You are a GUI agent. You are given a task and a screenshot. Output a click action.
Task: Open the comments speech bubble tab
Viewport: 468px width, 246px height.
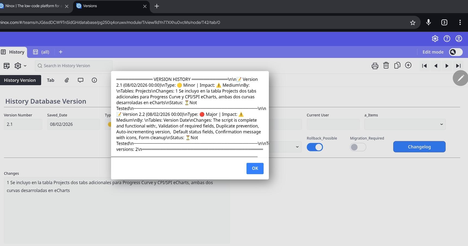(81, 80)
